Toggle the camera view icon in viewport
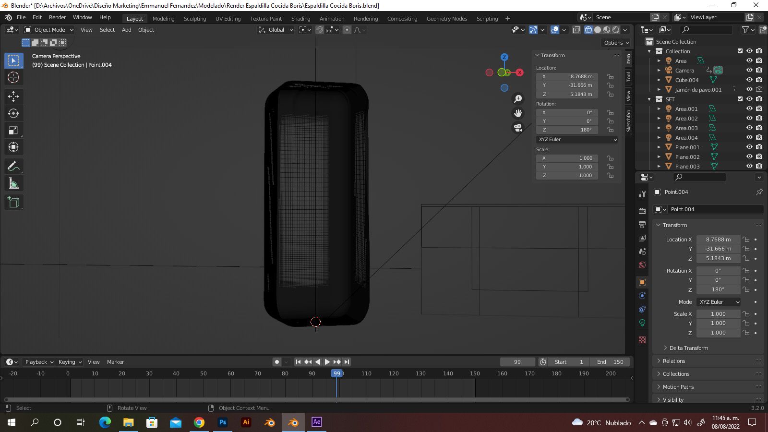This screenshot has height=432, width=768. coord(518,128)
